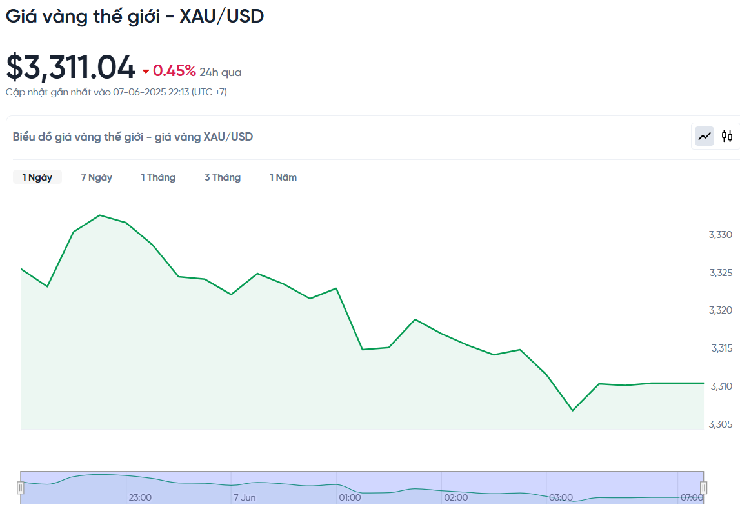Image resolution: width=740 pixels, height=509 pixels.
Task: Click the red down-arrow price indicator
Action: click(x=146, y=72)
